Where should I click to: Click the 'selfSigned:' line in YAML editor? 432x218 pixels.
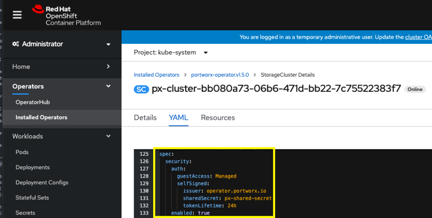pos(193,183)
